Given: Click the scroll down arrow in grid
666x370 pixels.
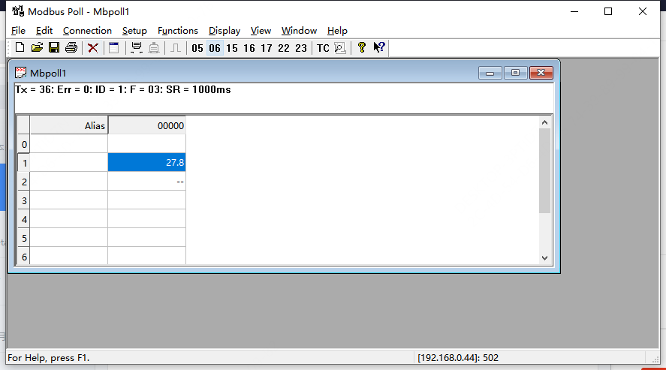Looking at the screenshot, I should pos(545,258).
